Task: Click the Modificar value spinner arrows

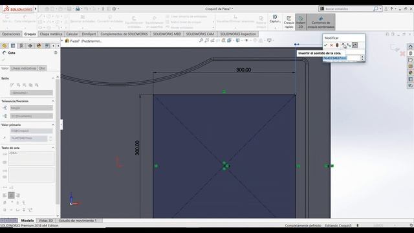Action: [x=362, y=58]
